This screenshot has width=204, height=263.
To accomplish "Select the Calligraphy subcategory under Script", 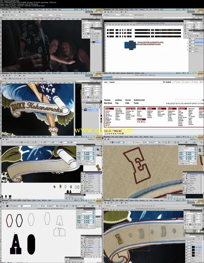I will tap(171, 111).
